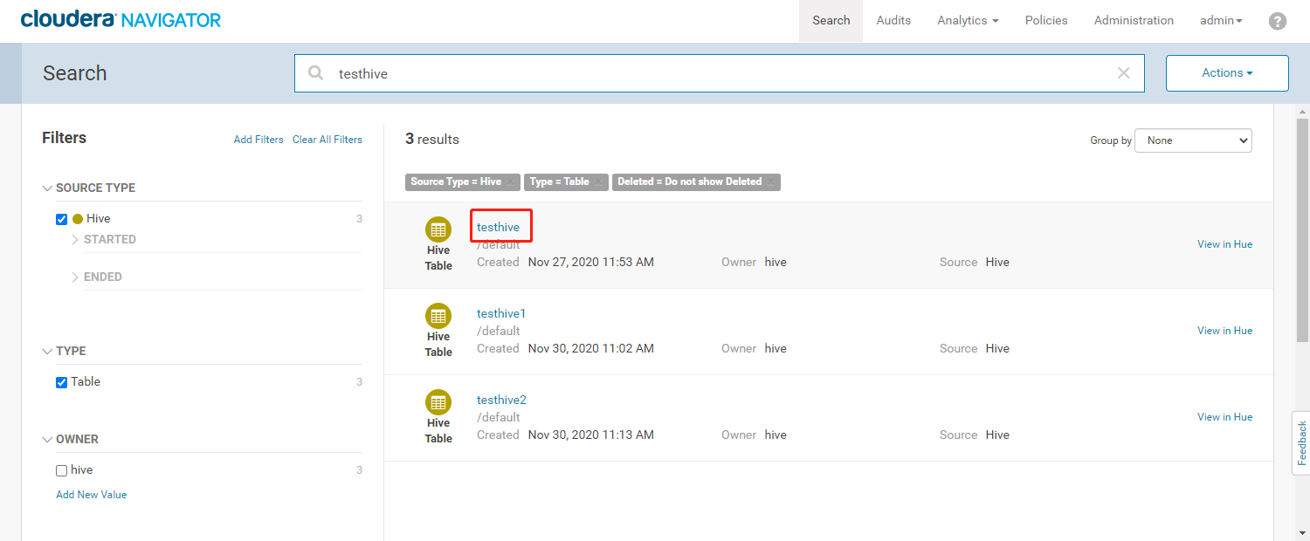Open the Policies tab
The width and height of the screenshot is (1310, 541).
click(1046, 20)
